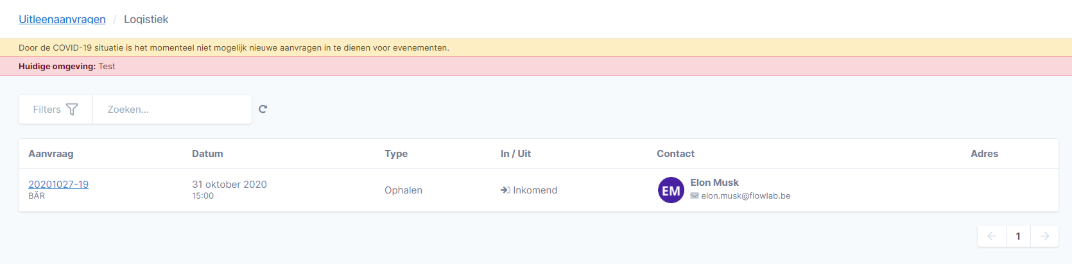The image size is (1072, 264).
Task: Refresh the list with the reload icon
Action: click(x=263, y=109)
